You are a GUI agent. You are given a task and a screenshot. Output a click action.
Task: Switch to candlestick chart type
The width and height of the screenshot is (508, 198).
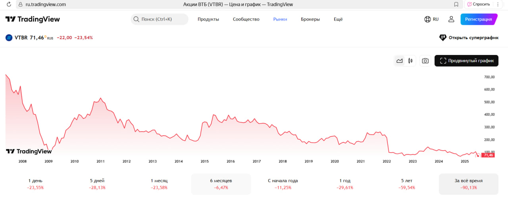coord(410,60)
